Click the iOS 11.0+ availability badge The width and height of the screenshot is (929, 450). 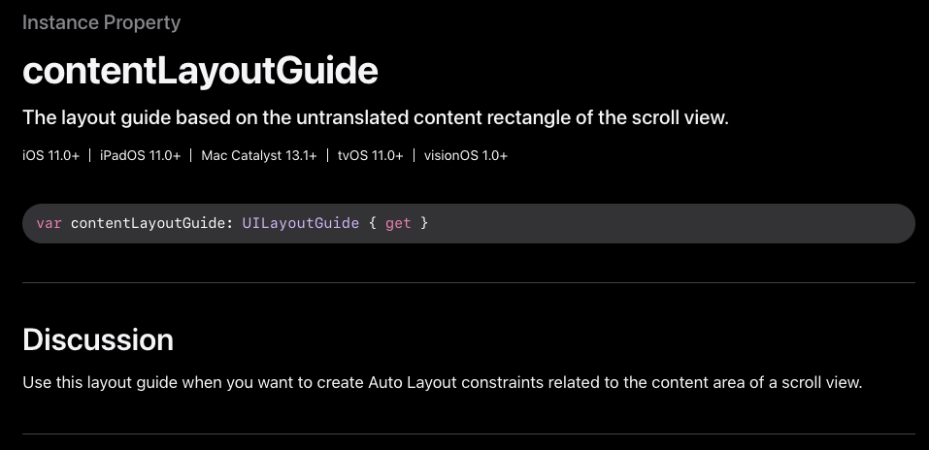click(50, 155)
